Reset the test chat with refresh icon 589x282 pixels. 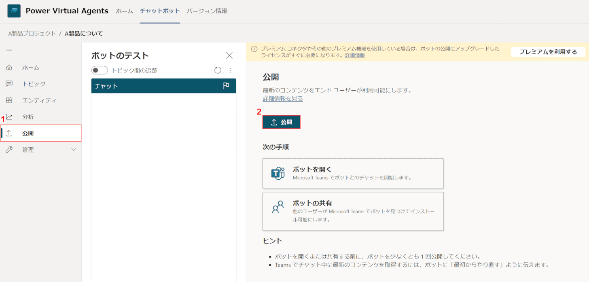click(x=218, y=70)
